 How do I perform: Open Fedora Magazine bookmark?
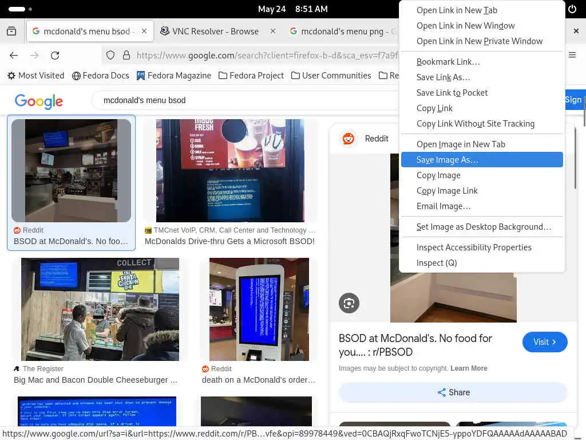pos(174,76)
